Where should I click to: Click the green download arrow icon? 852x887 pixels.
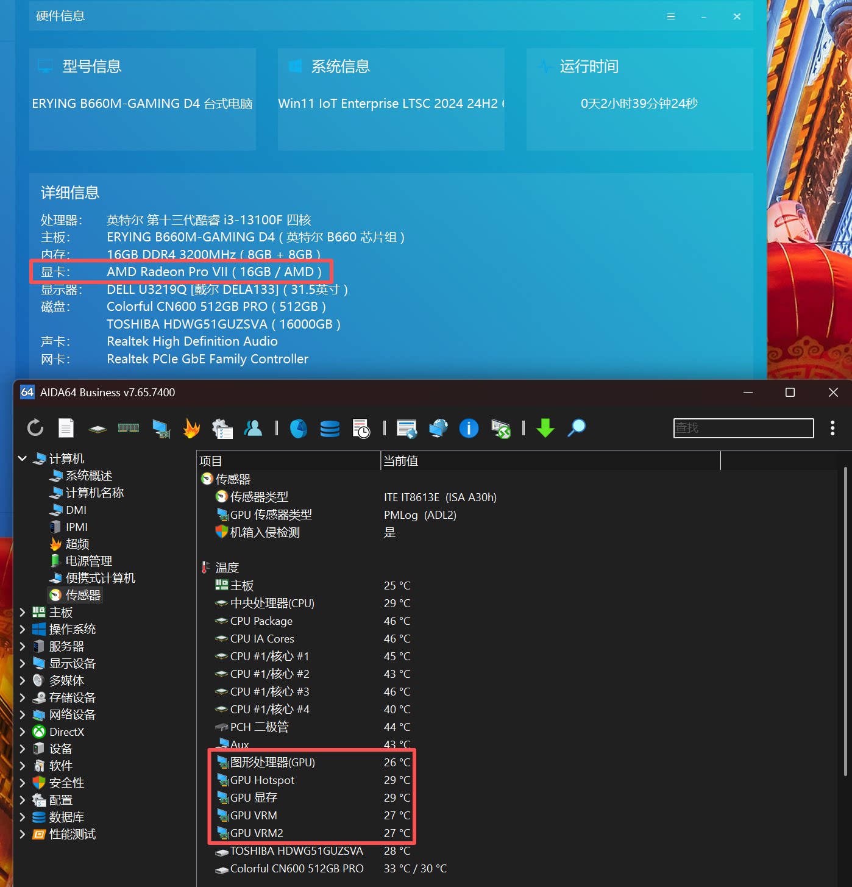pos(545,428)
